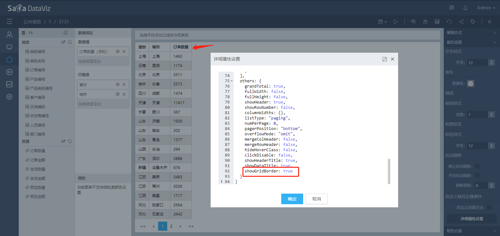Click the play preview icon in toolbar

396,22
